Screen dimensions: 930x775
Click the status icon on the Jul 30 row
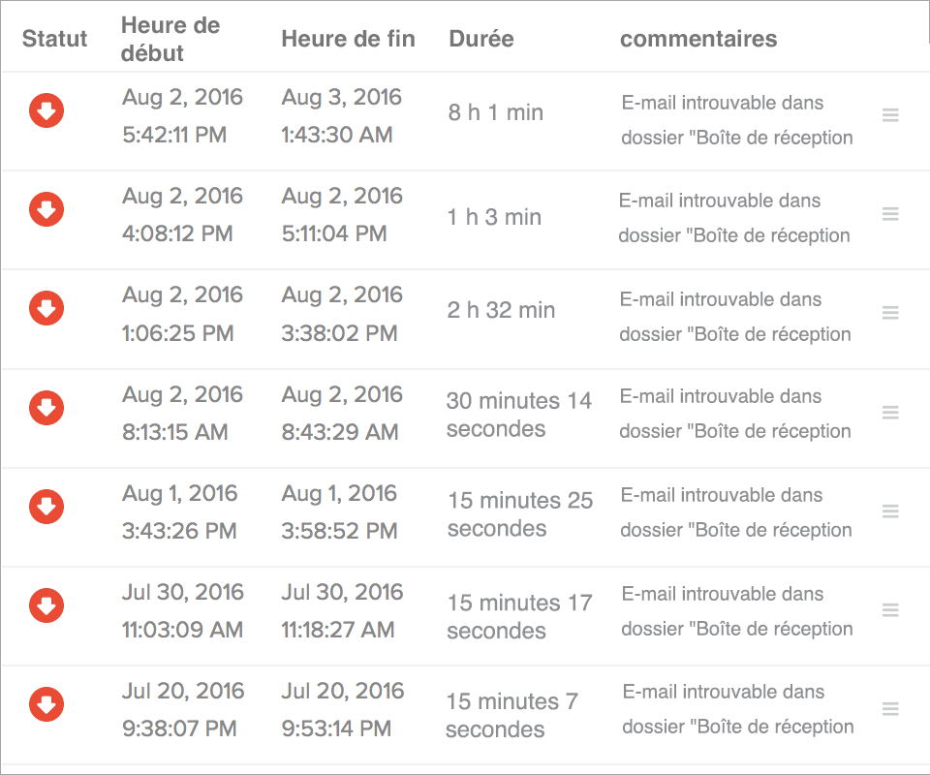click(46, 605)
